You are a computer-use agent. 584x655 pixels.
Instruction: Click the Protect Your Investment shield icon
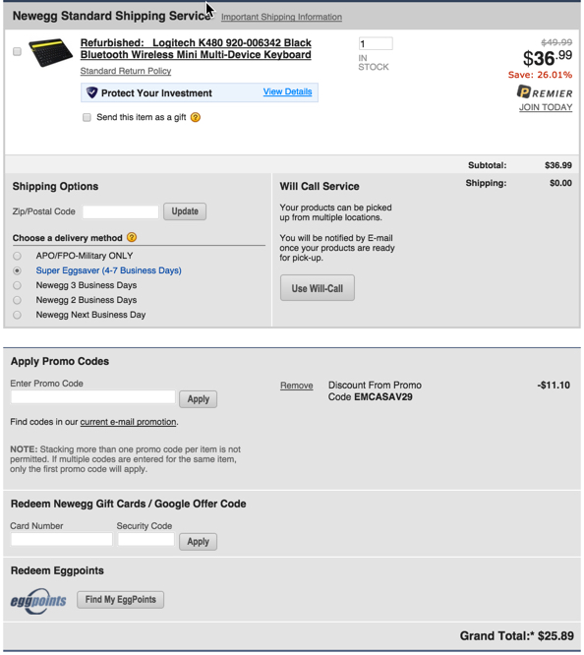coord(91,92)
